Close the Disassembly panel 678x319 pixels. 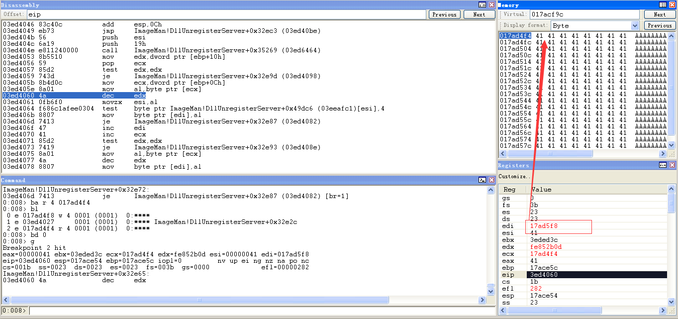(x=491, y=5)
